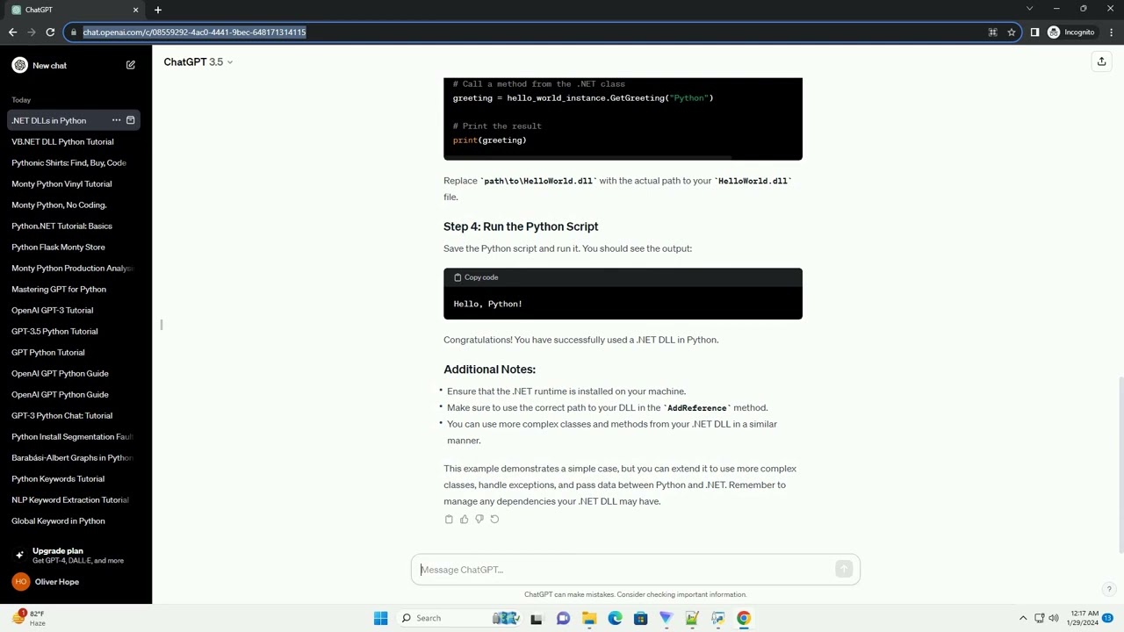1124x632 pixels.
Task: Click the code block horizontal scrollbar
Action: (588, 157)
